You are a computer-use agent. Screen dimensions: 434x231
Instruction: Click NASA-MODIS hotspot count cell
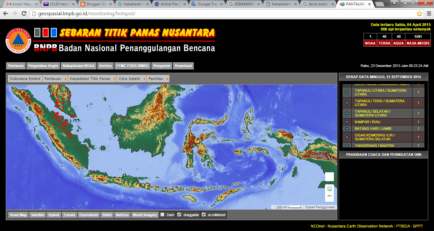418,37
